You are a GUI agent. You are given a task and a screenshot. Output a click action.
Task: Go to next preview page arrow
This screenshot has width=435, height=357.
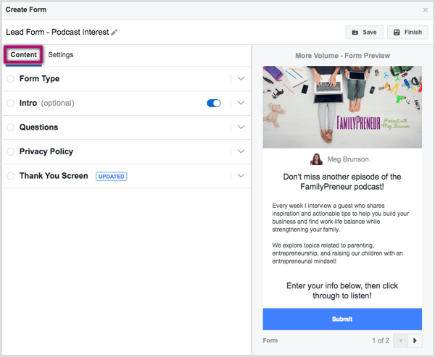415,340
